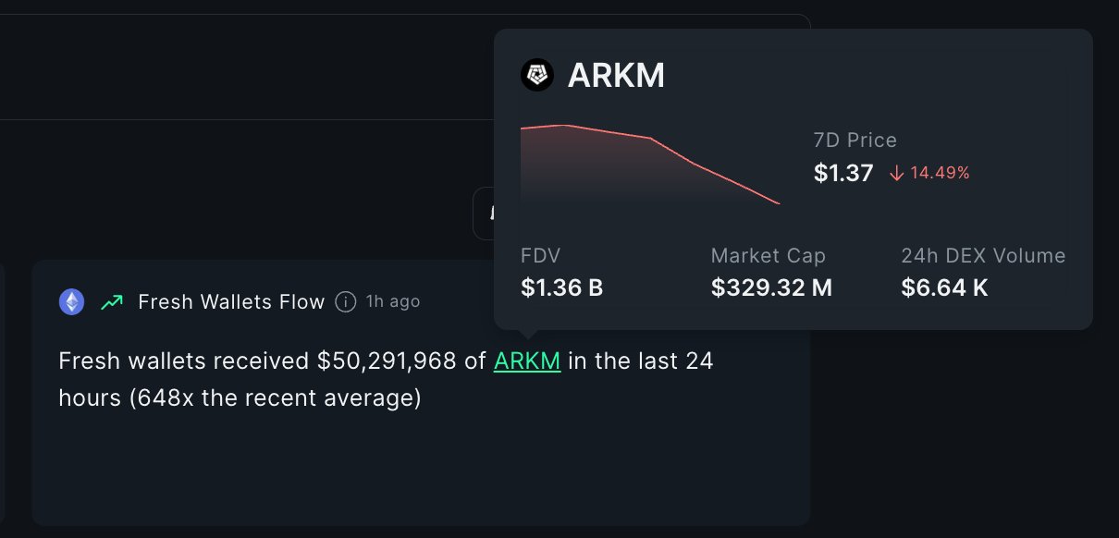The image size is (1119, 538).
Task: Click the Ethereum chain icon
Action: (x=72, y=301)
